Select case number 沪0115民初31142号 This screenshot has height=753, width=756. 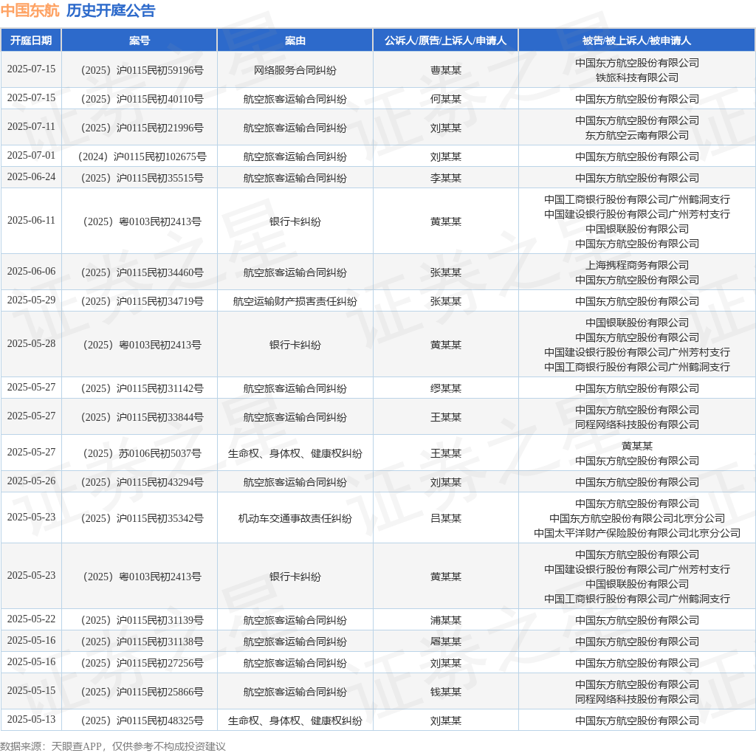pyautogui.click(x=142, y=388)
